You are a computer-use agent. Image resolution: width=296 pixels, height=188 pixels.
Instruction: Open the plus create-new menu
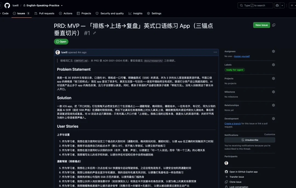pos(292,5)
